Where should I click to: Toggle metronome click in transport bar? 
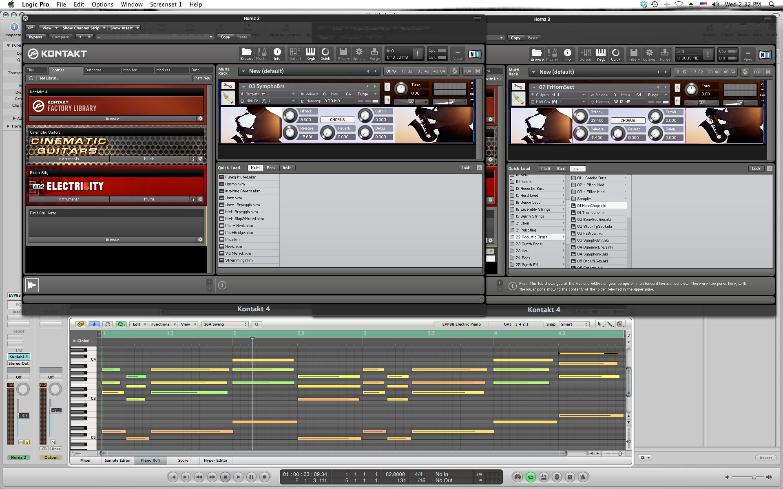(x=583, y=477)
